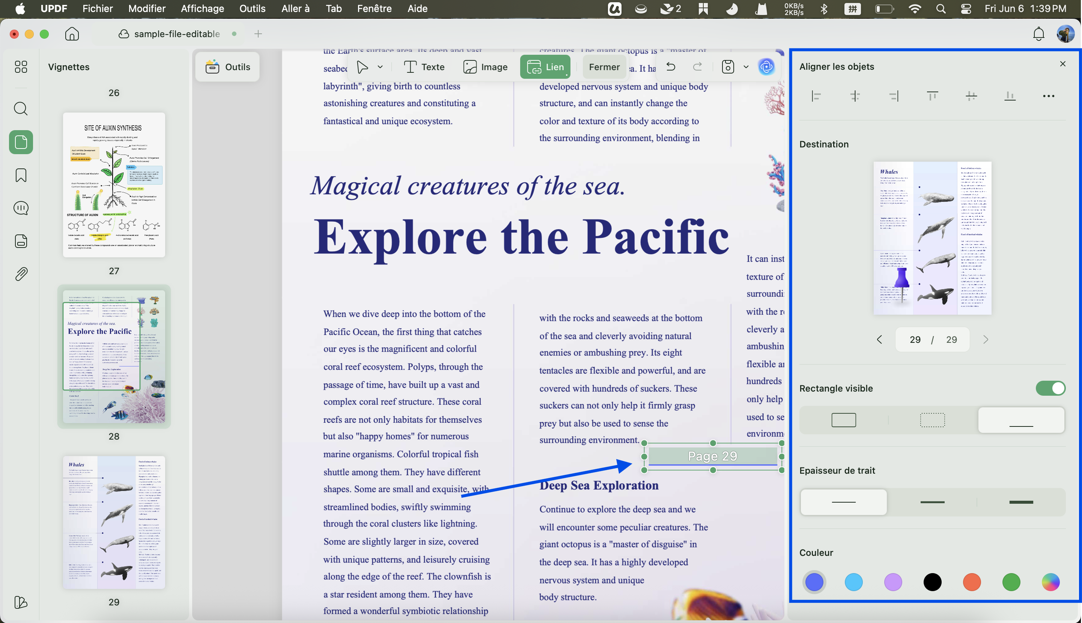Select page 29 thumbnail in Vignettes
1082x623 pixels.
(x=114, y=522)
